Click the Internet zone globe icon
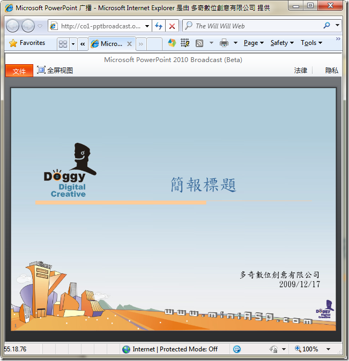349x361 pixels. (127, 349)
